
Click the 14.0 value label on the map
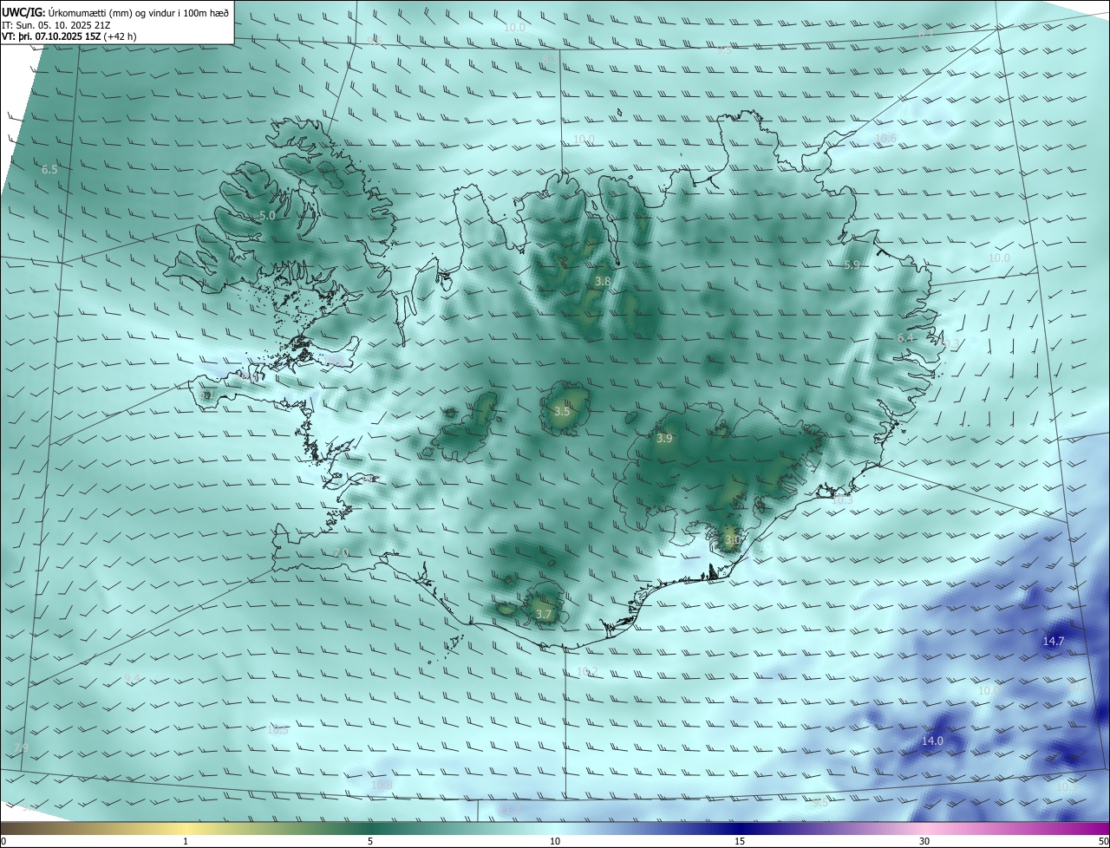931,740
